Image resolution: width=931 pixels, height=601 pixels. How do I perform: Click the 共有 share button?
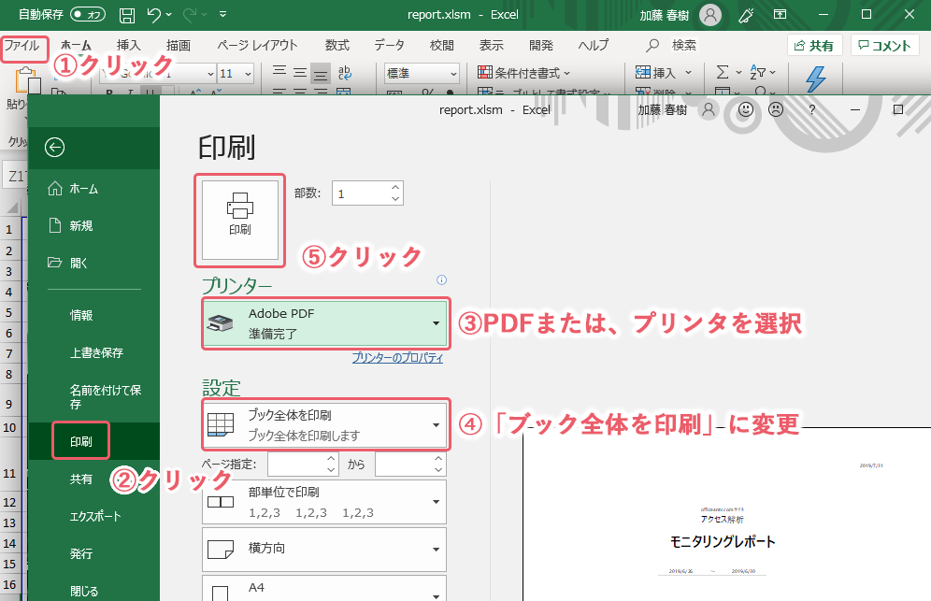pyautogui.click(x=815, y=46)
